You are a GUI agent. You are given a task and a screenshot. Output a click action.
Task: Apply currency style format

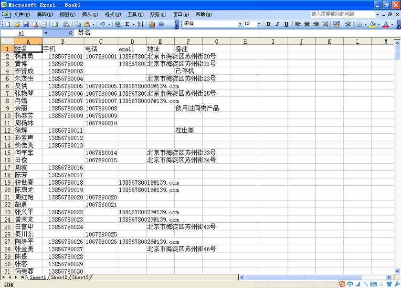click(336, 24)
